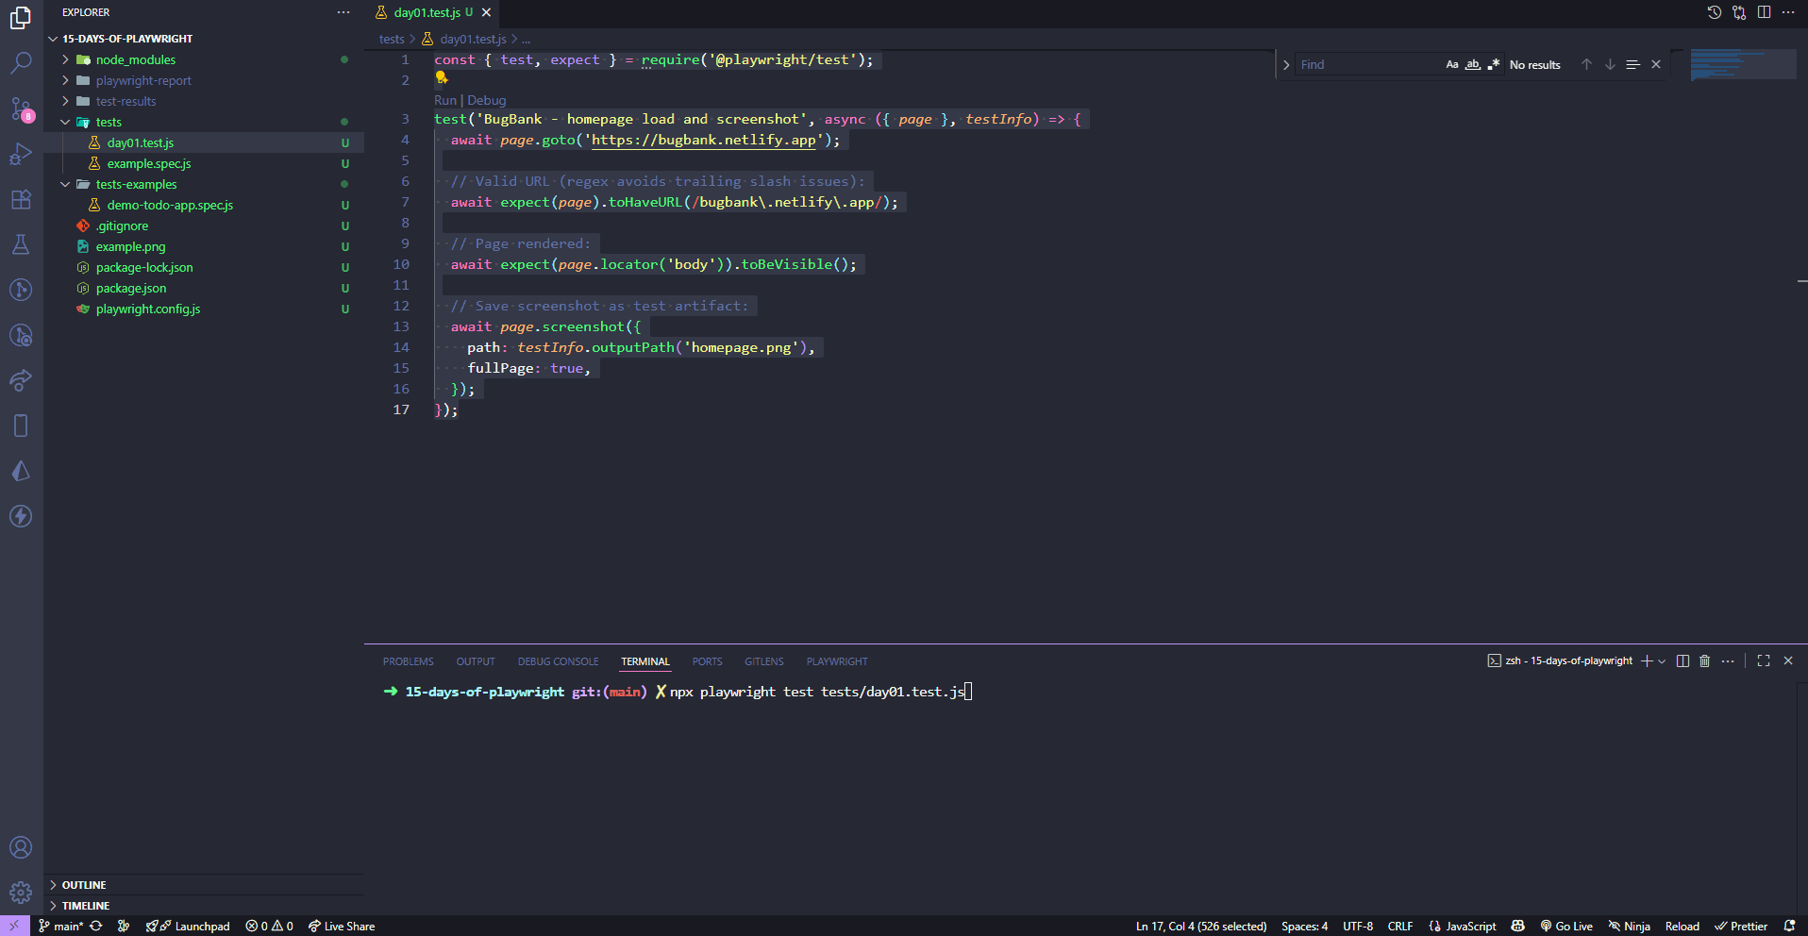Toggle Find in Selection option
1808x936 pixels.
point(1632,64)
